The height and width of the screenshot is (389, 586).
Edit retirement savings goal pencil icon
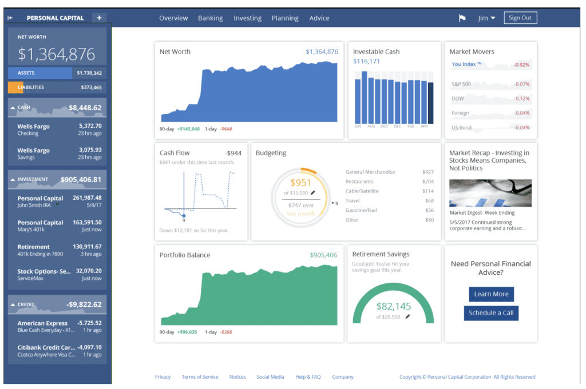(407, 316)
